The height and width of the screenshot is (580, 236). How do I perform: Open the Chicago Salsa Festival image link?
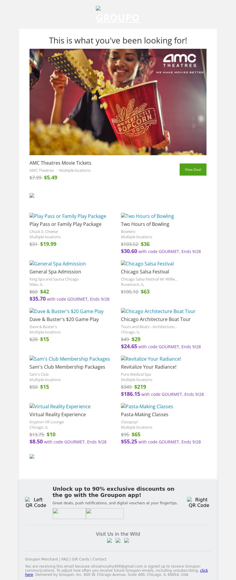tap(147, 264)
